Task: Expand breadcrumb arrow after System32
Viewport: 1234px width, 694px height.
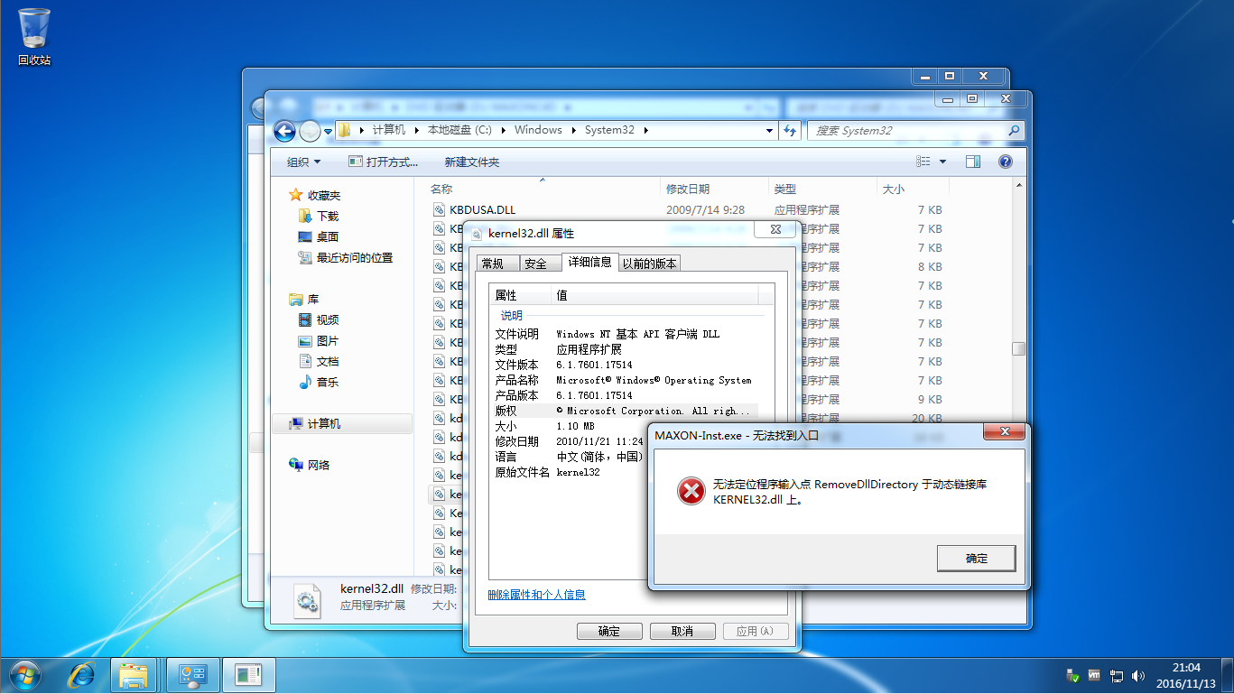Action: [646, 130]
